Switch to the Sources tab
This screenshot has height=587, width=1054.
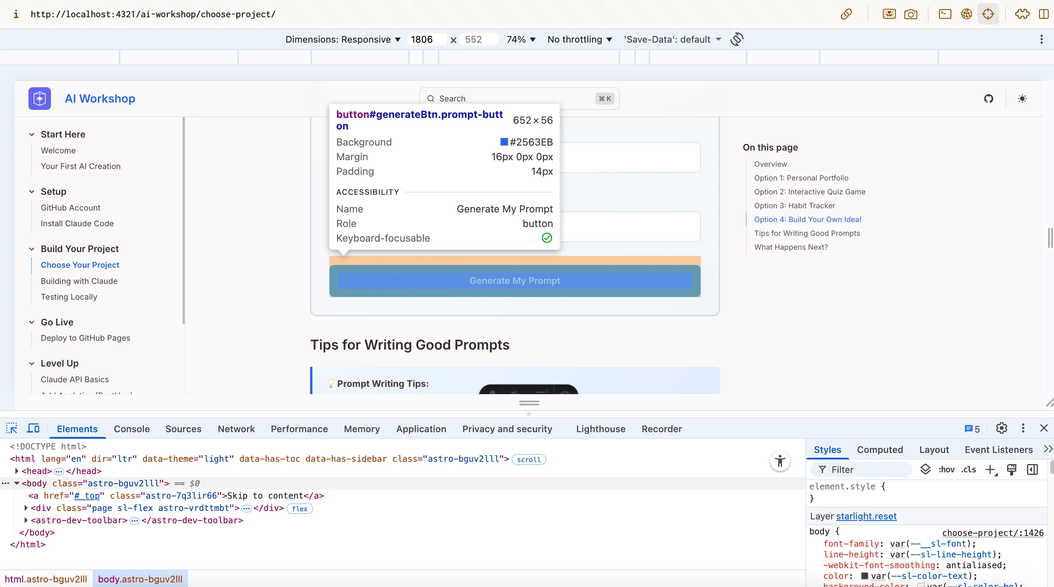point(183,429)
